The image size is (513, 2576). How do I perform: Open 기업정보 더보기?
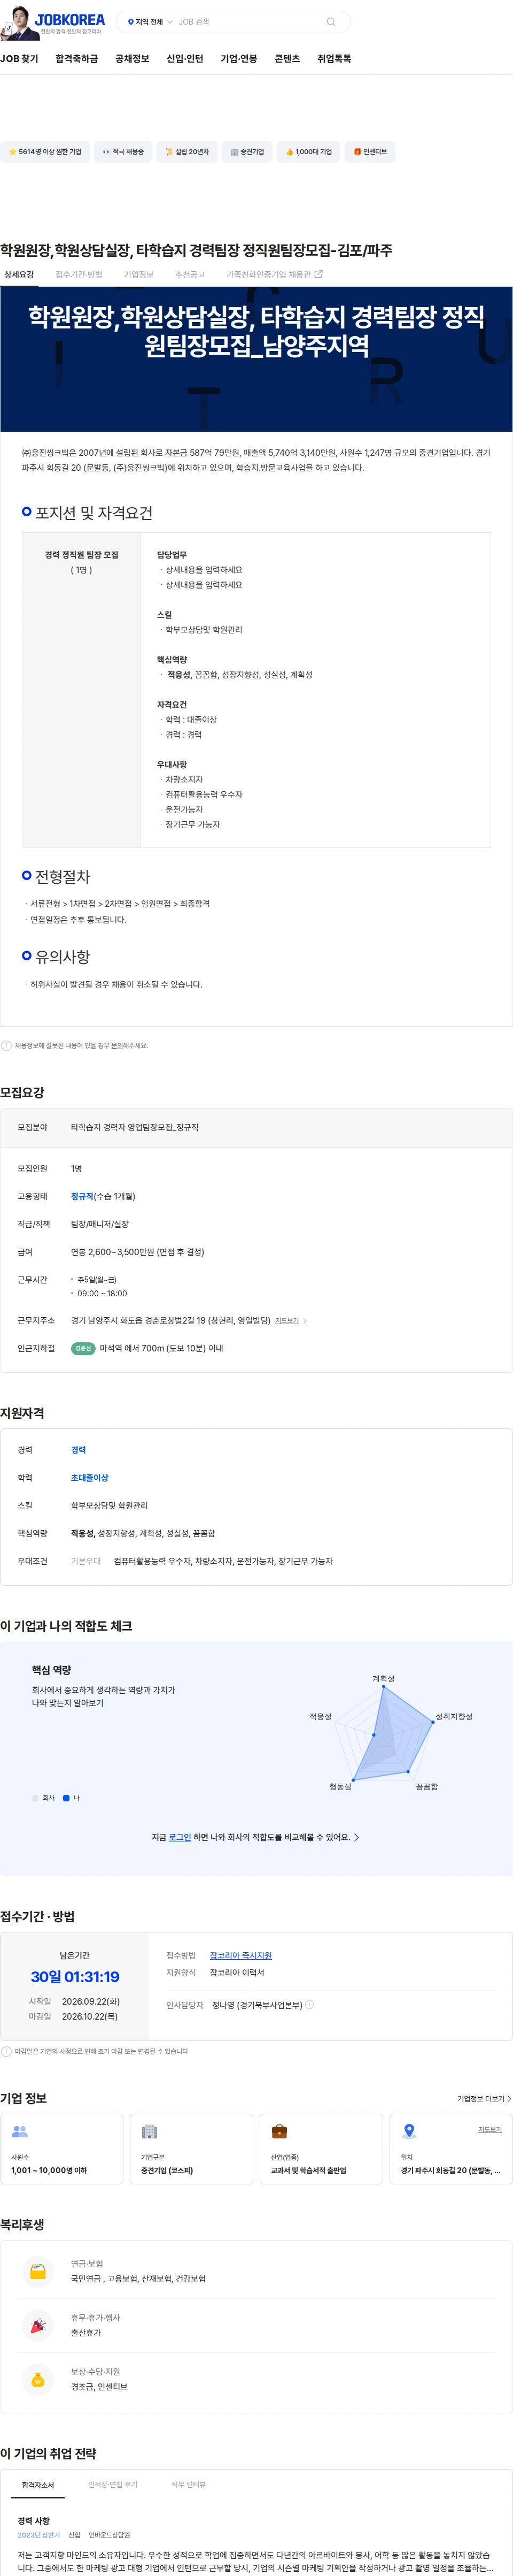tap(484, 2099)
